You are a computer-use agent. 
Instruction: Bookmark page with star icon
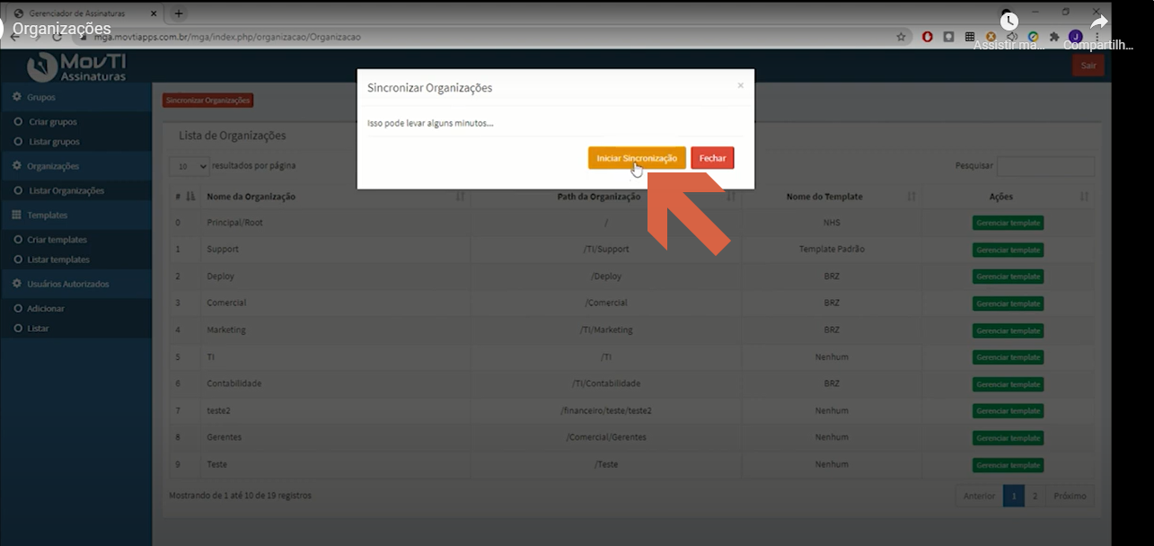coord(901,38)
